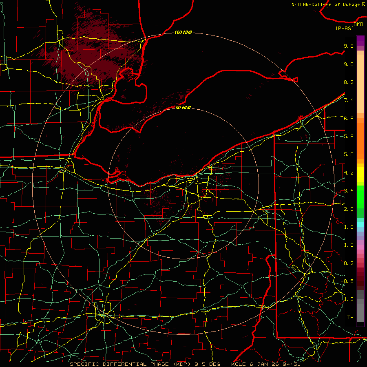The image size is (367, 367).
Task: Click the 0.2 legend value
Action: coord(349,263)
